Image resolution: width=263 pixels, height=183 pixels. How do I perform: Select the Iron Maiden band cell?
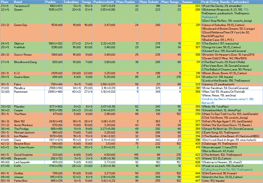(29, 136)
